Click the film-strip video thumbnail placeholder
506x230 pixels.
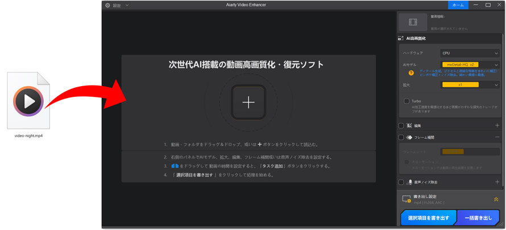click(413, 22)
